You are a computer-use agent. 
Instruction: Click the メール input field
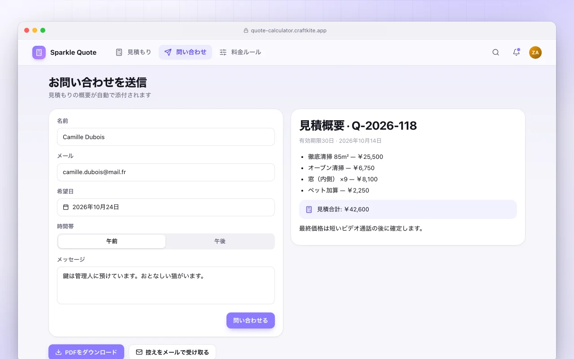pos(166,172)
